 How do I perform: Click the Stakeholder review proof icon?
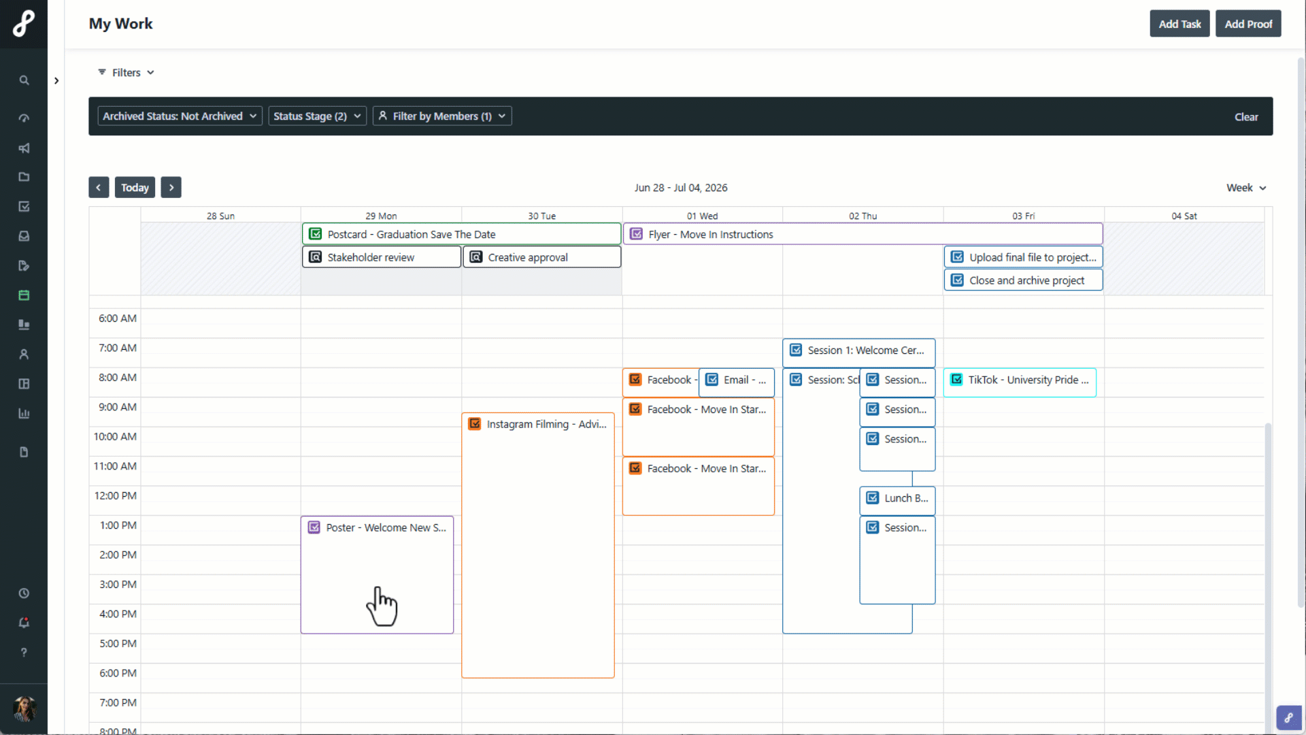pos(316,257)
